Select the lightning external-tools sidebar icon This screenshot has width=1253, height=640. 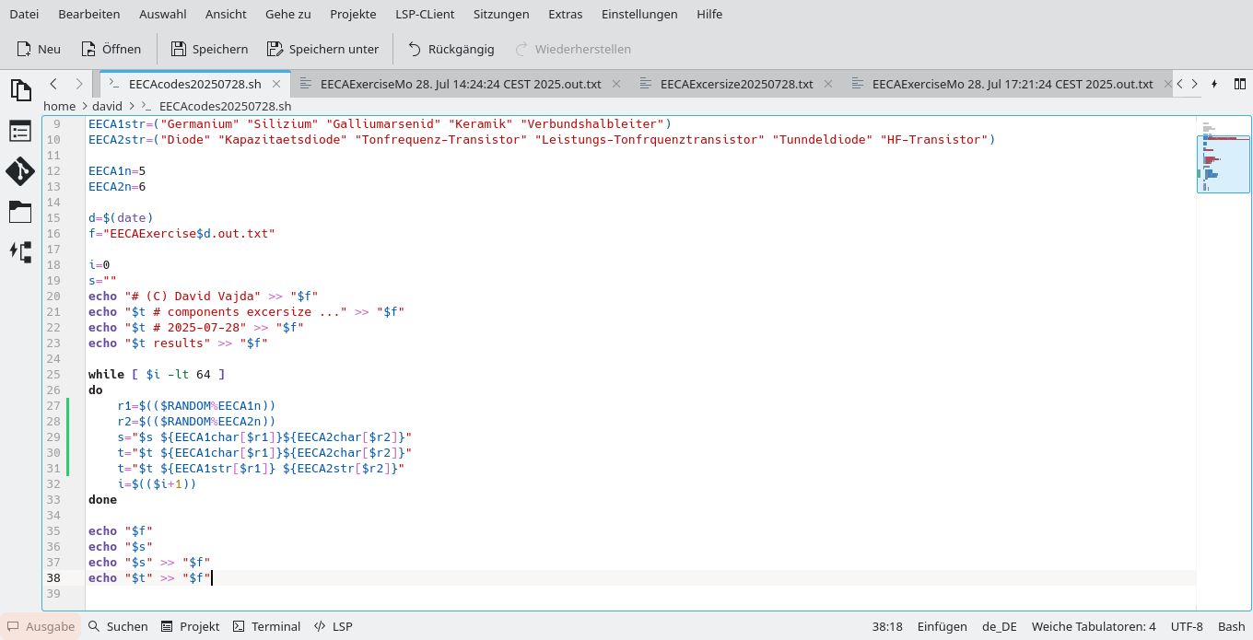tap(20, 252)
